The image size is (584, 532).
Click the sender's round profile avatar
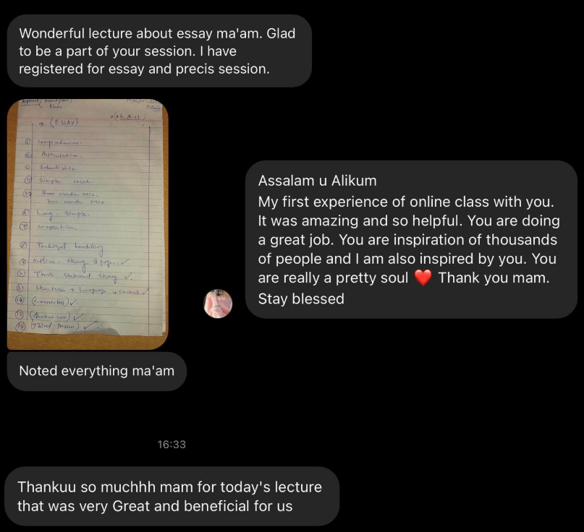click(218, 304)
